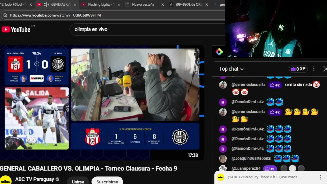The image size is (327, 184).
Task: Click the colorful square icon above Top chat
Action: [x=219, y=52]
